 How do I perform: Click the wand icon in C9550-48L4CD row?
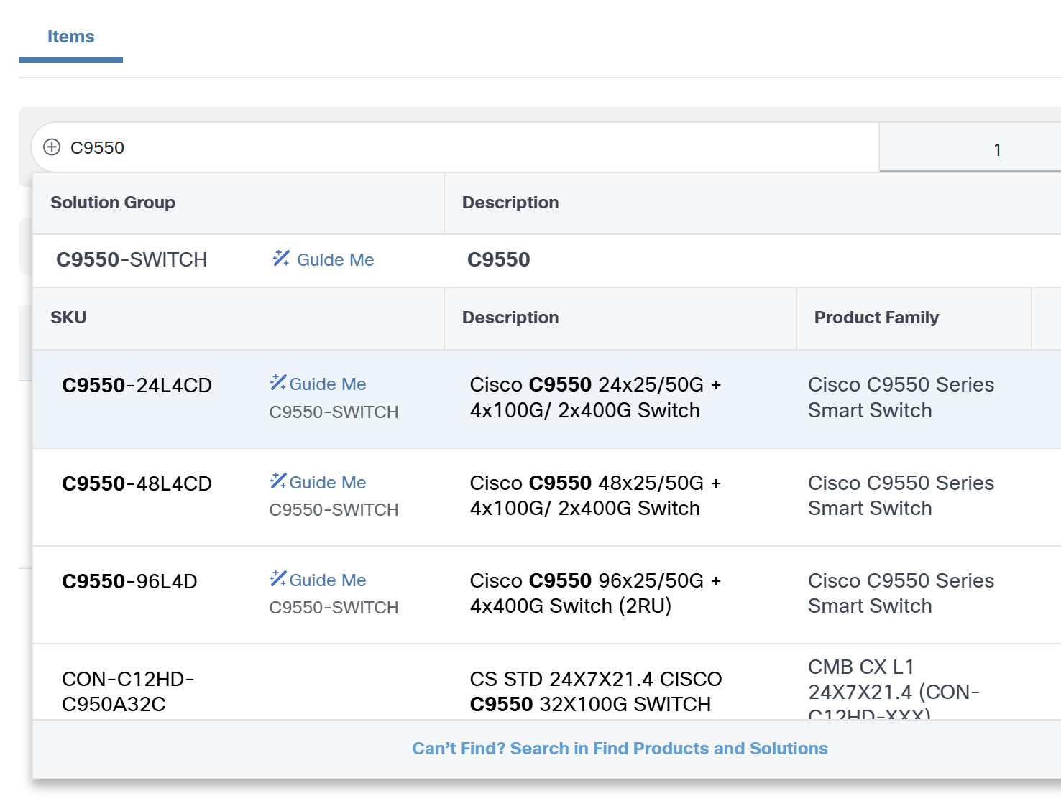tap(278, 481)
